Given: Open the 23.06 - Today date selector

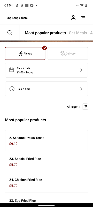Looking at the screenshot, I should [x=47, y=70].
